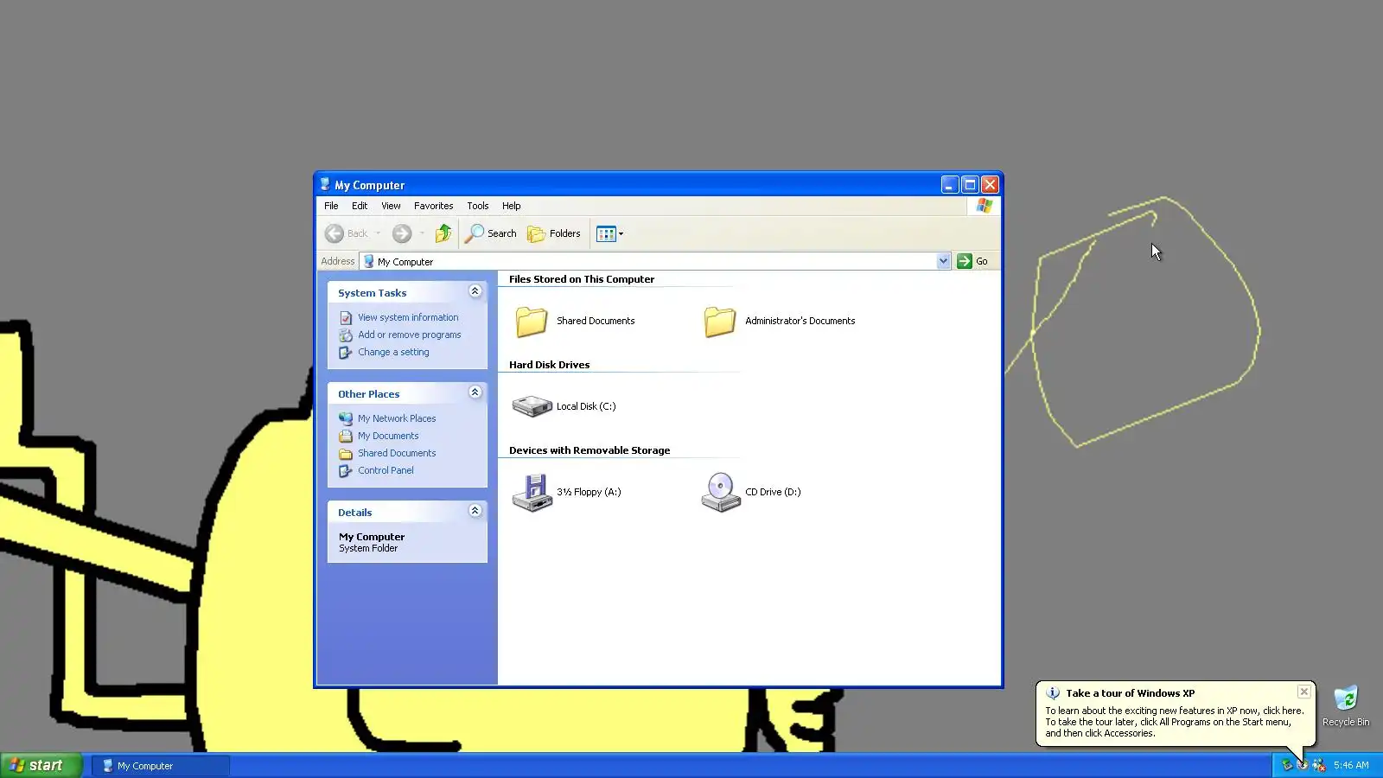This screenshot has width=1383, height=778.
Task: Open the Forward button history dropdown arrow
Action: (x=422, y=233)
